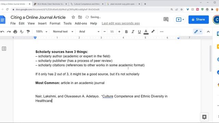Bookmark this page with the star icon

coord(182,10)
